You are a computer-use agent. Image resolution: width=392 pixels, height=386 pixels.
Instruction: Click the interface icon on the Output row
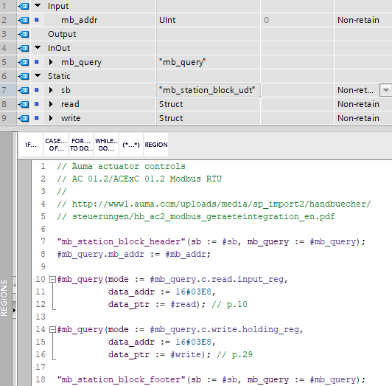click(x=24, y=34)
